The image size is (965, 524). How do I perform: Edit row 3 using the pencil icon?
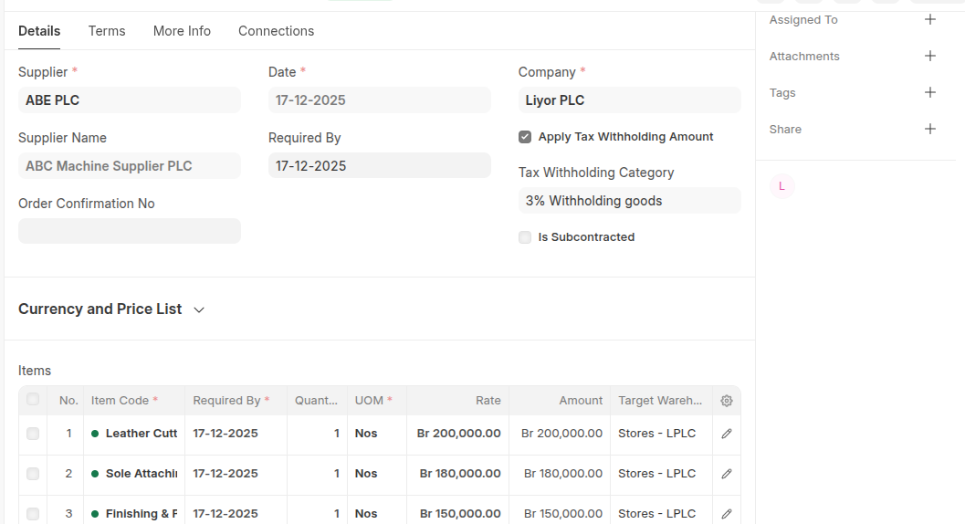(x=727, y=514)
